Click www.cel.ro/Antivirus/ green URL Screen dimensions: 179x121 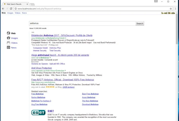[x=40, y=58]
